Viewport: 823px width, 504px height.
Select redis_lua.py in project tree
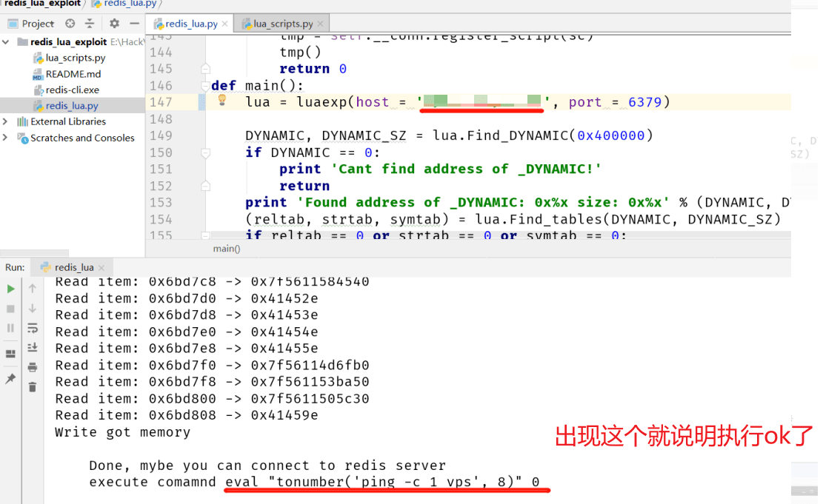tap(66, 105)
